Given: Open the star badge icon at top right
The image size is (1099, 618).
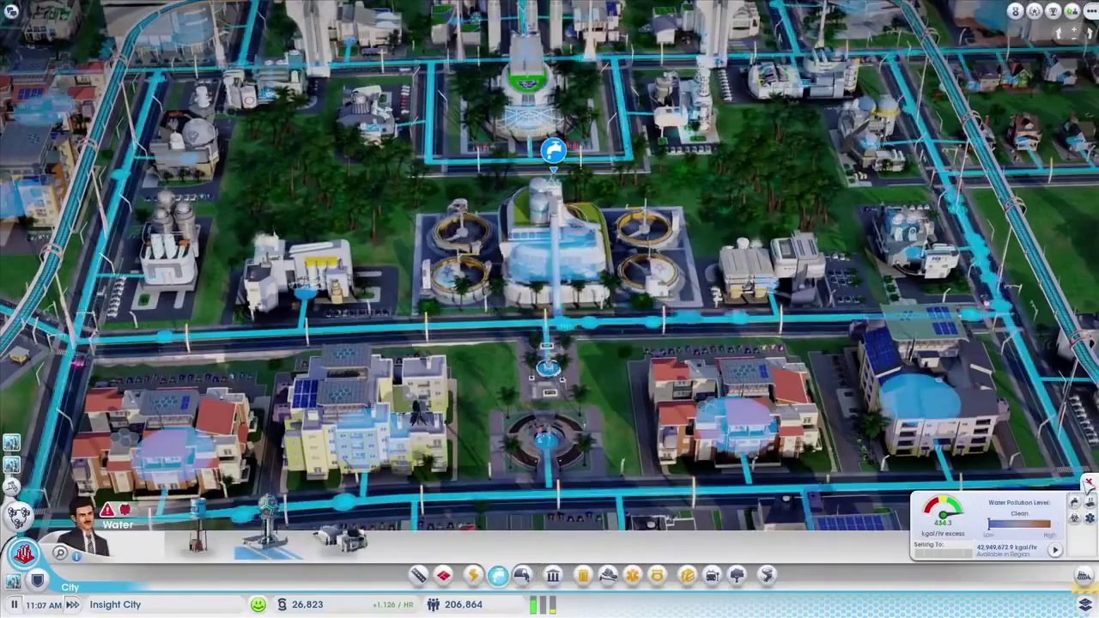Looking at the screenshot, I should 1035,11.
